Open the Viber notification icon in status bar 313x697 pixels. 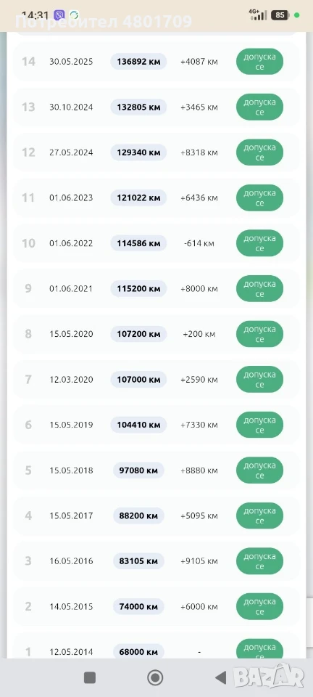click(x=59, y=15)
